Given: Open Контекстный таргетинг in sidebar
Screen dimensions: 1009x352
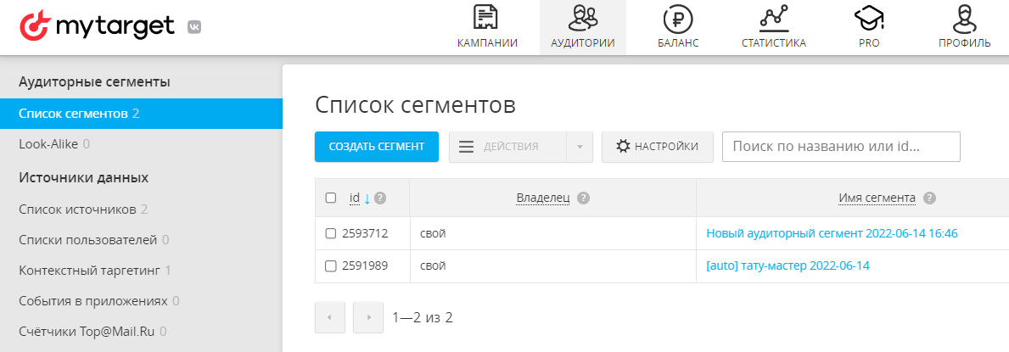Looking at the screenshot, I should click(x=94, y=271).
